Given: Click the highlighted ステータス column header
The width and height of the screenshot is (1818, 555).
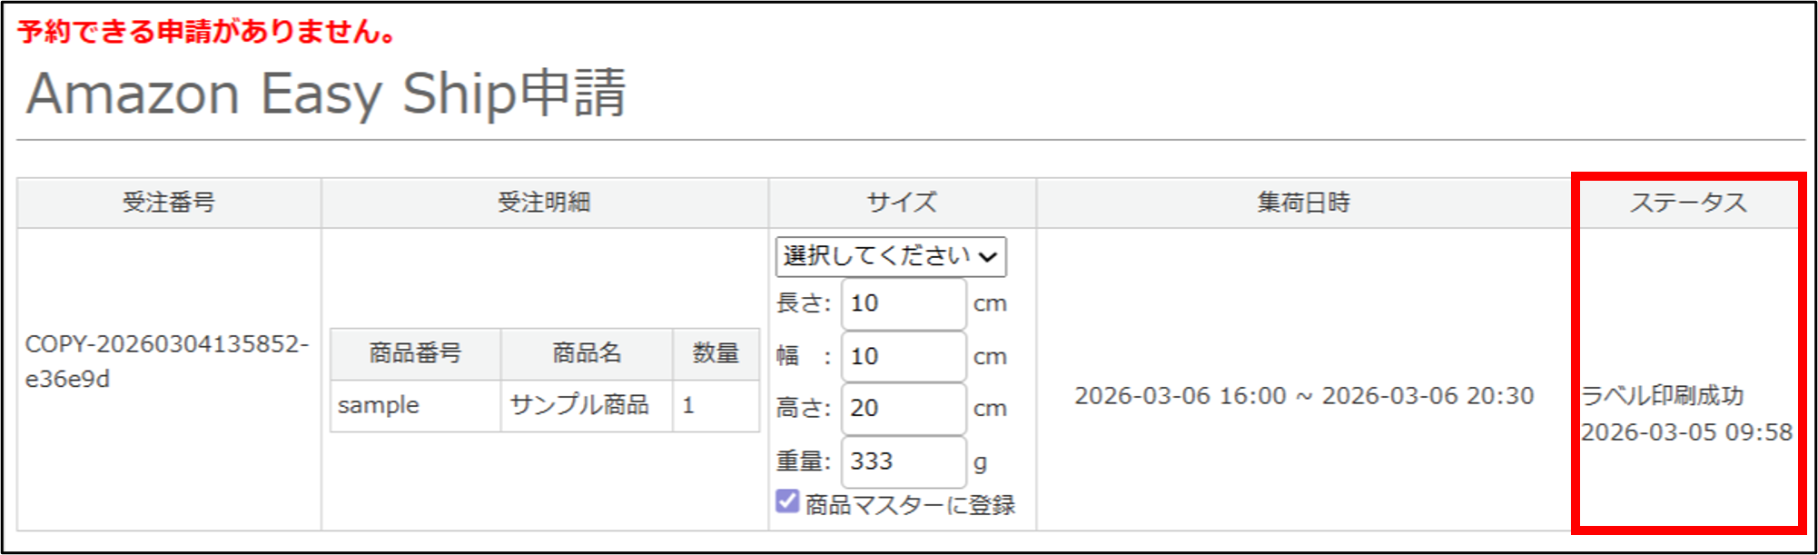Looking at the screenshot, I should [1691, 203].
